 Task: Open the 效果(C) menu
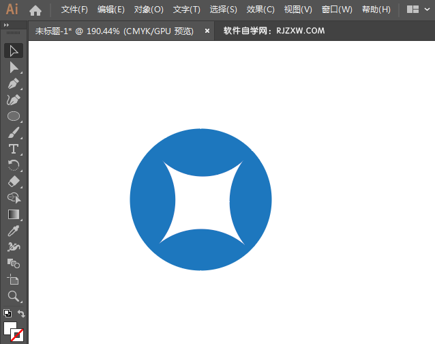[x=260, y=10]
